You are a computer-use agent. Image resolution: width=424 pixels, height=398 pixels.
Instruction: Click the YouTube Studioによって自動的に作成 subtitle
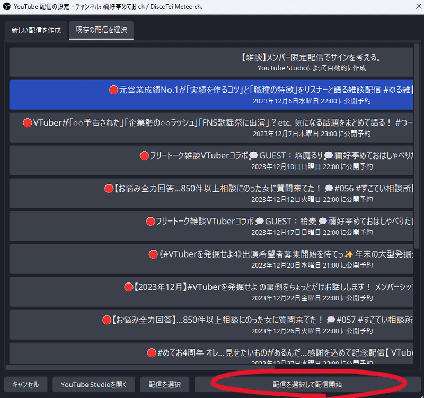(x=312, y=68)
